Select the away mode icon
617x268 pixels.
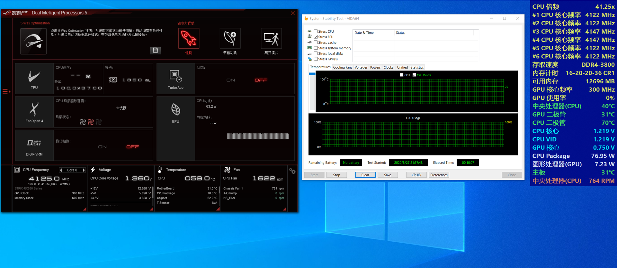click(271, 38)
